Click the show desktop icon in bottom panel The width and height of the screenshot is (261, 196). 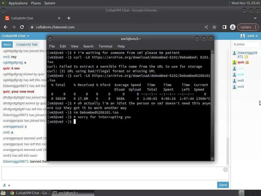tap(3, 193)
